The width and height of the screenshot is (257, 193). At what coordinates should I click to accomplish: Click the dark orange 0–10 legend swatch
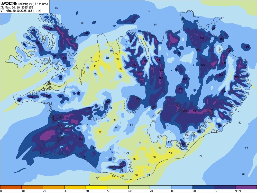[11, 187]
